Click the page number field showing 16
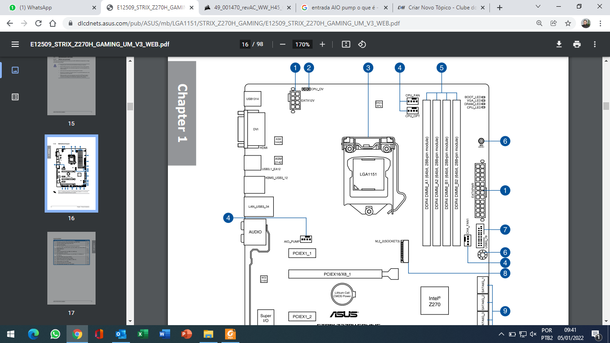610x343 pixels. [245, 44]
